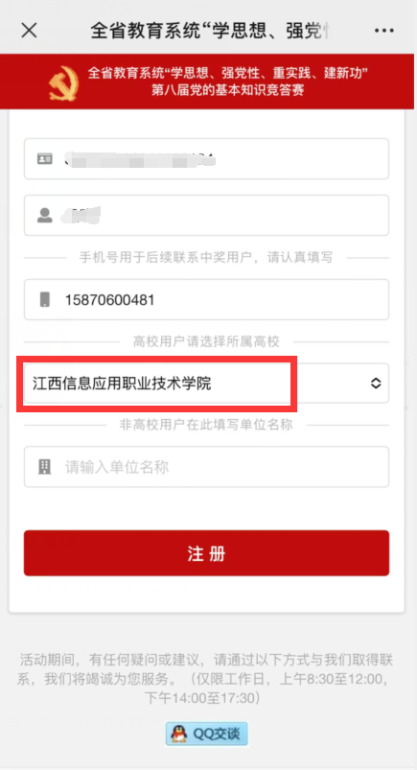417x770 pixels.
Task: Click the person icon in the name field
Action: [x=45, y=215]
